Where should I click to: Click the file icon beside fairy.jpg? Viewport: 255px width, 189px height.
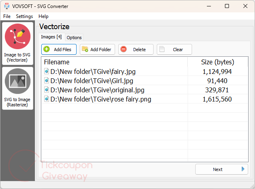click(47, 71)
